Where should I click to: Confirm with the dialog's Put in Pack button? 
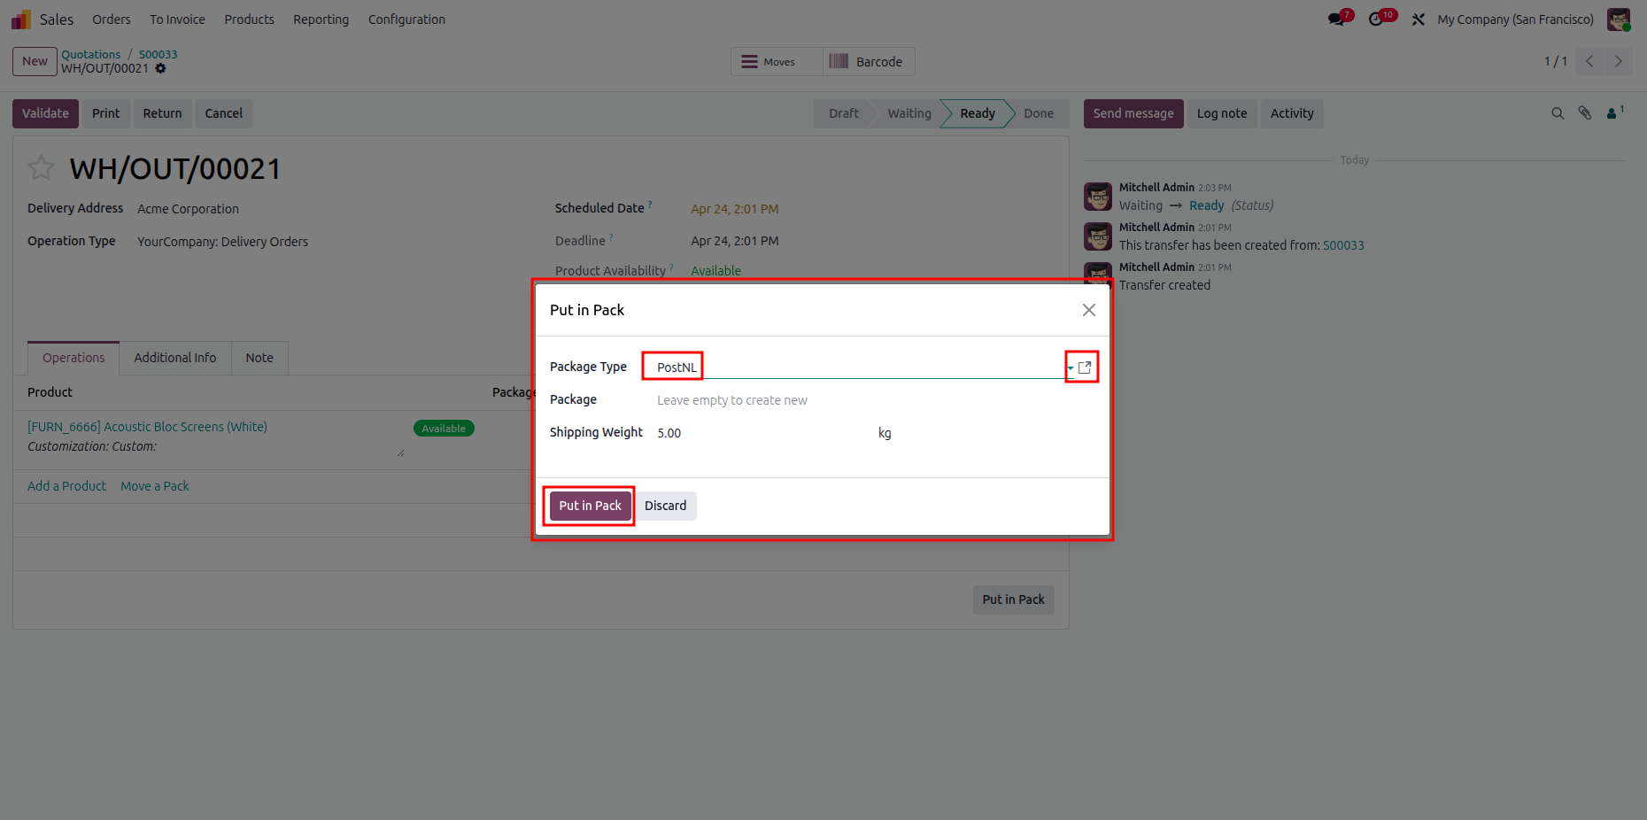pyautogui.click(x=590, y=506)
